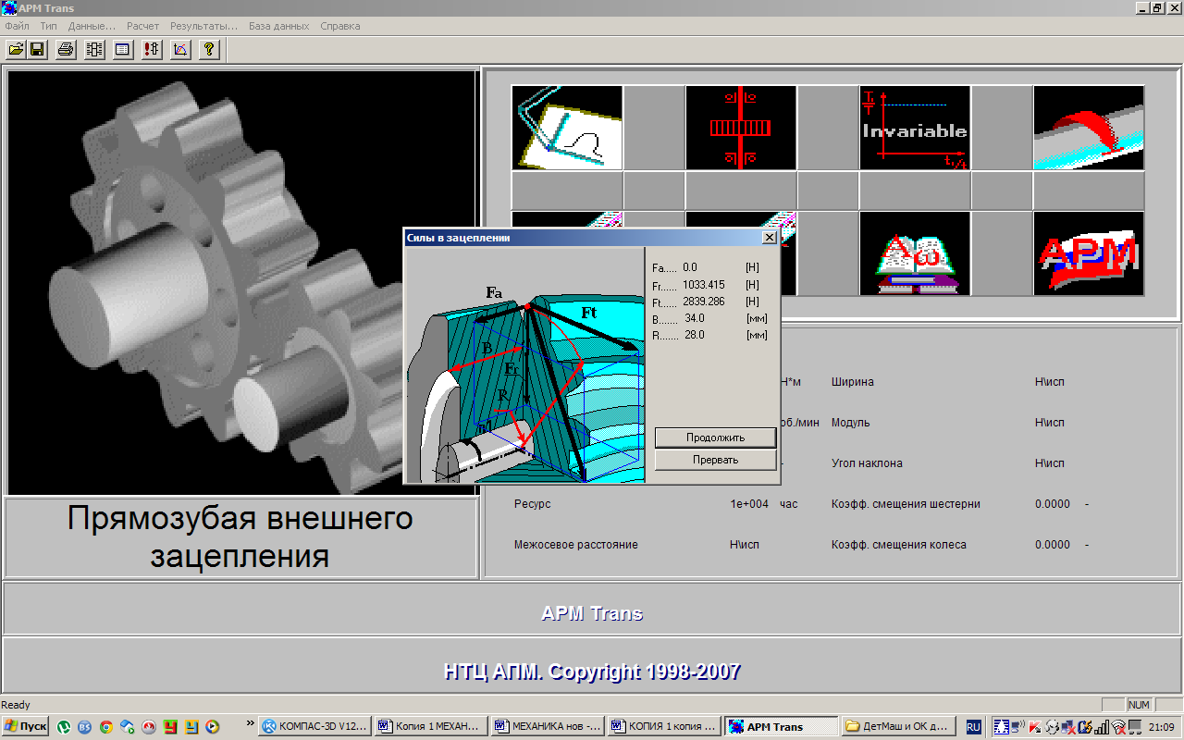Viewport: 1184px width, 740px height.
Task: Click the input data table toolbar icon
Action: click(x=123, y=50)
